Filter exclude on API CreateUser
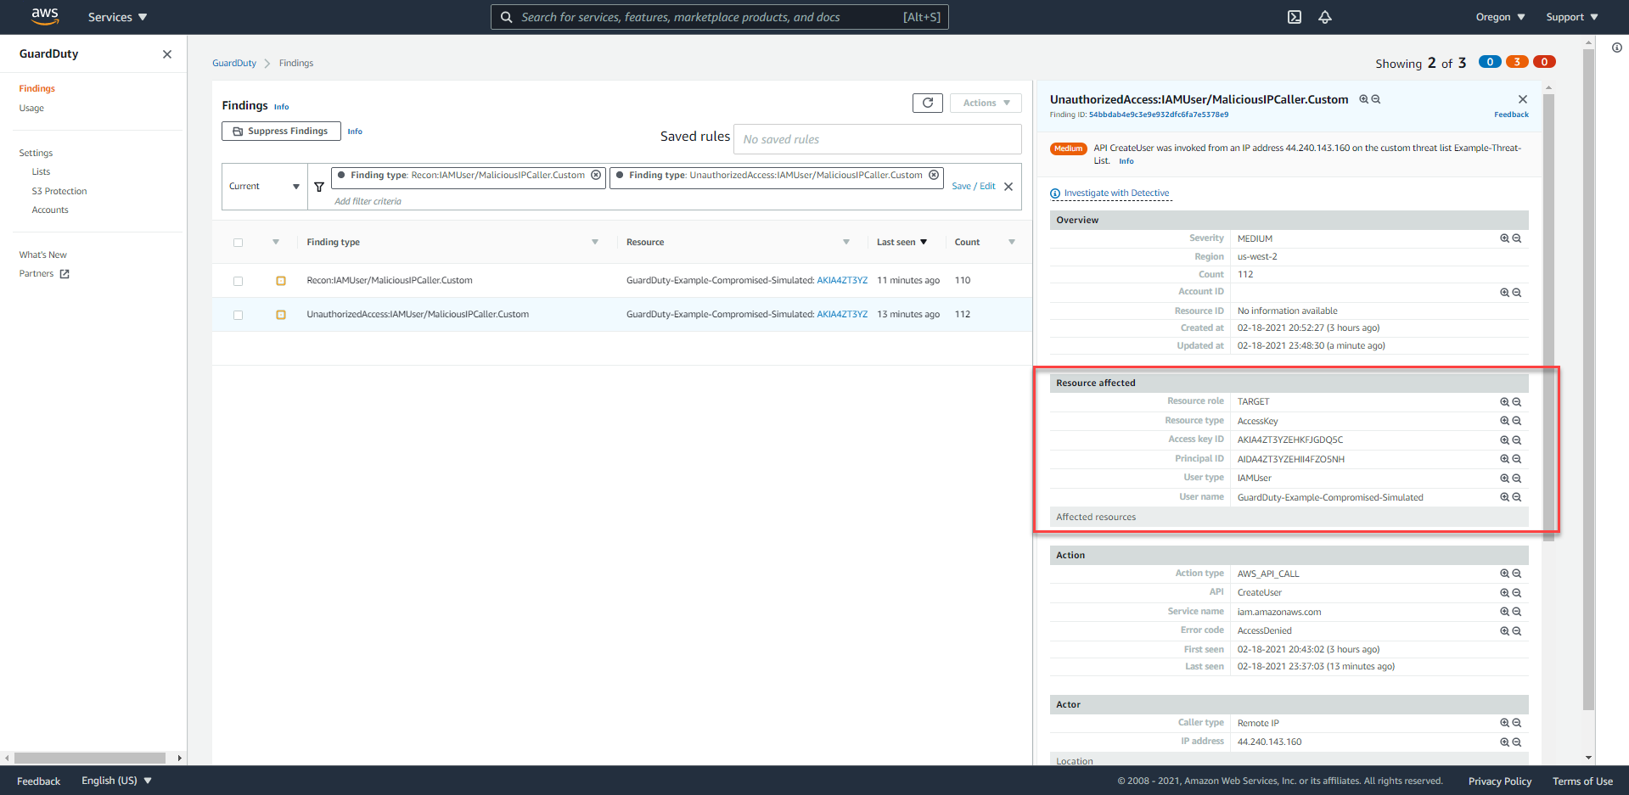 pyautogui.click(x=1517, y=593)
